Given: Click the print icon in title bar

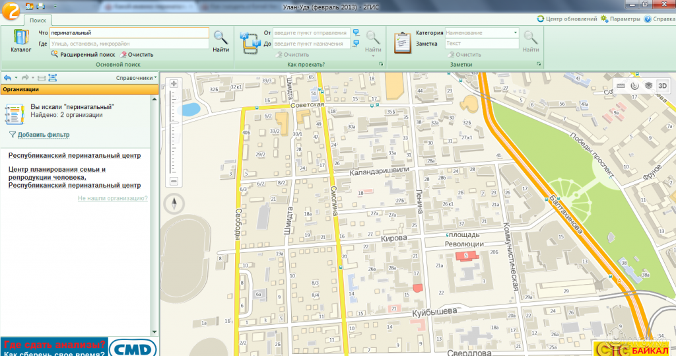Looking at the screenshot, I should tap(40, 6).
